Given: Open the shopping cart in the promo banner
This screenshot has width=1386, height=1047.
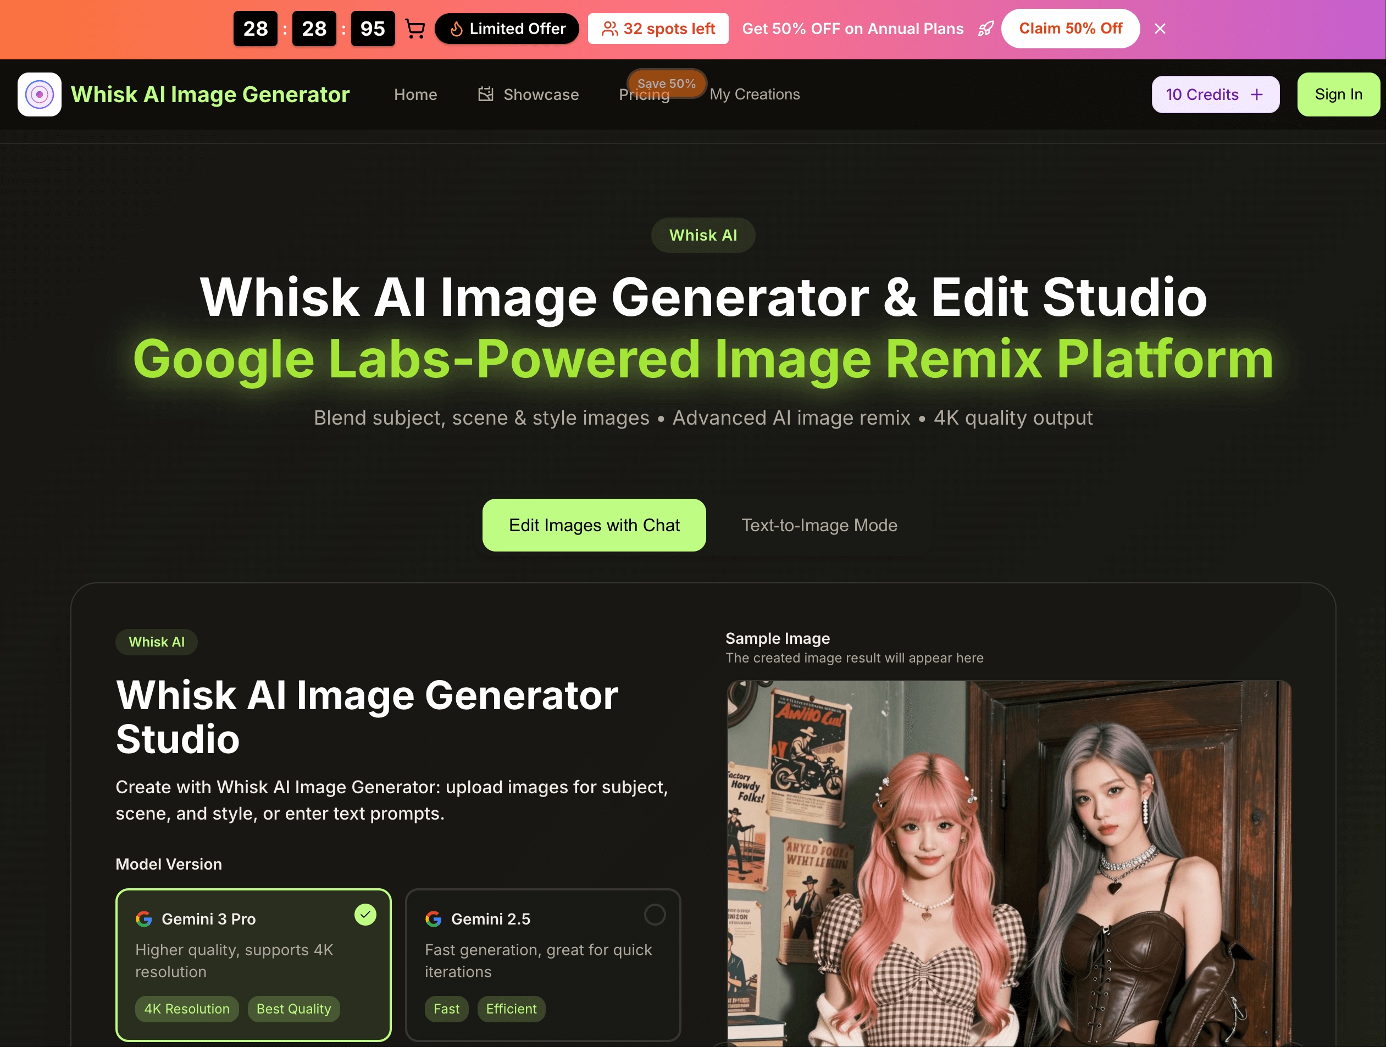Looking at the screenshot, I should [415, 28].
